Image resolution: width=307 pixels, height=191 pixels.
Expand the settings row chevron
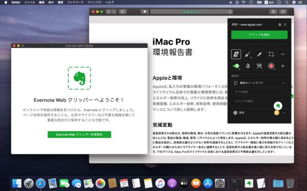pyautogui.click(x=284, y=113)
